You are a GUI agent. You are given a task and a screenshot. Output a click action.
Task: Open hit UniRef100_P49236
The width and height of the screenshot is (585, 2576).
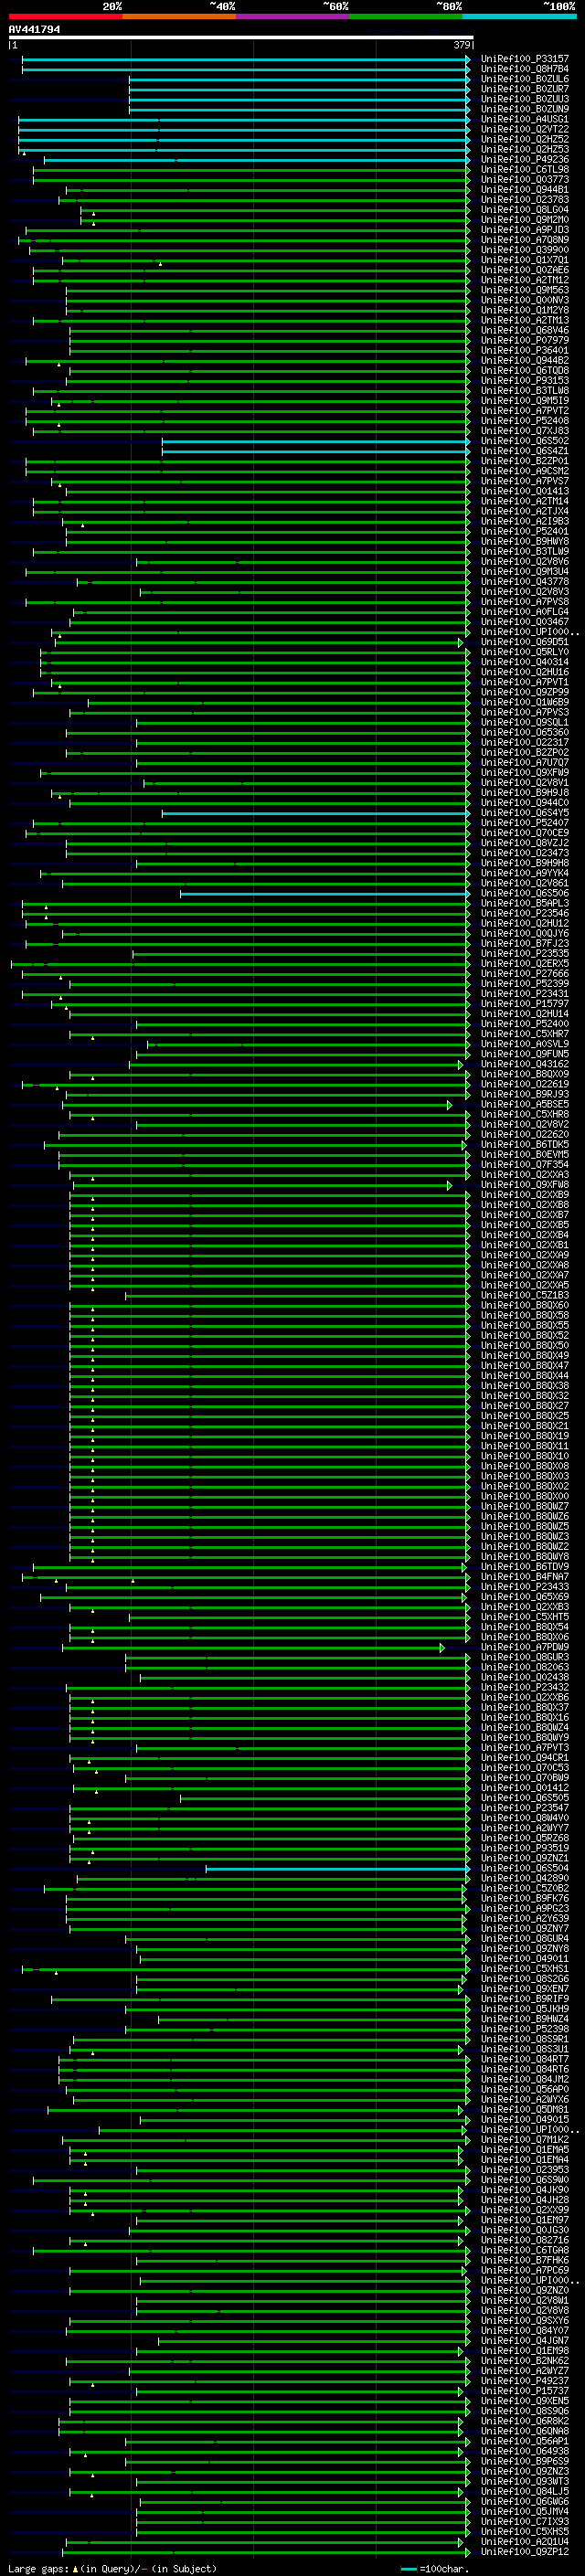[525, 159]
